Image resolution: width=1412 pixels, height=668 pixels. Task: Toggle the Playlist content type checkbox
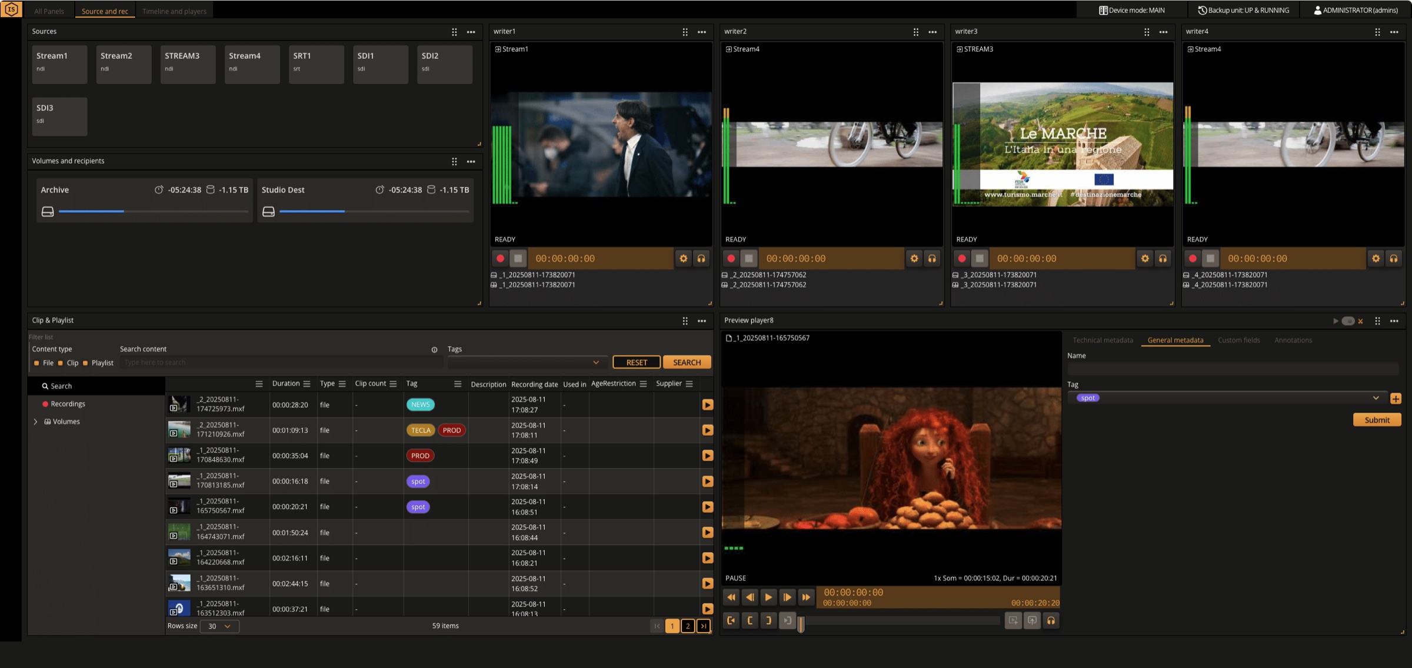click(x=85, y=363)
